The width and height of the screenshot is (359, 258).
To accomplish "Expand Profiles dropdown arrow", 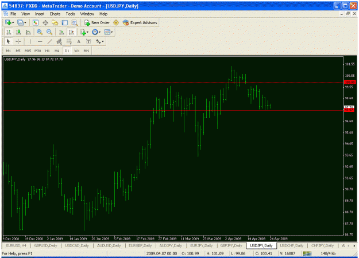I will [x=25, y=22].
